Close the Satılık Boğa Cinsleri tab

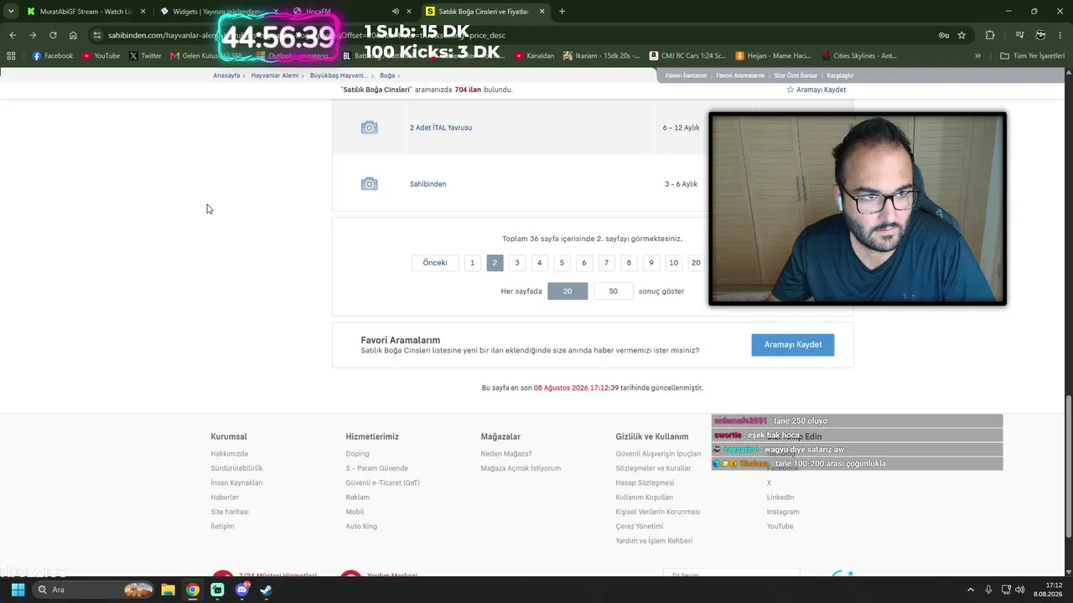point(542,12)
